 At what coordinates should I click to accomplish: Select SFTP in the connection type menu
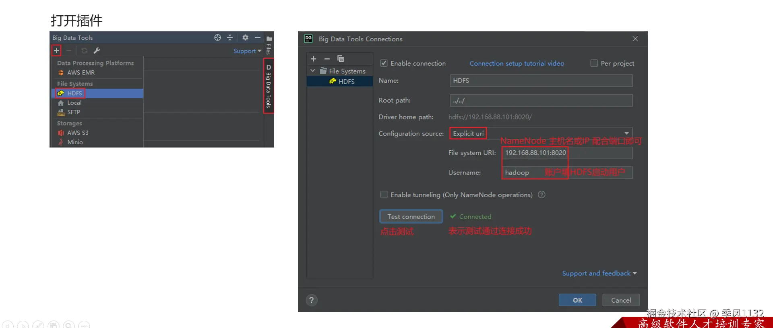pos(97,112)
